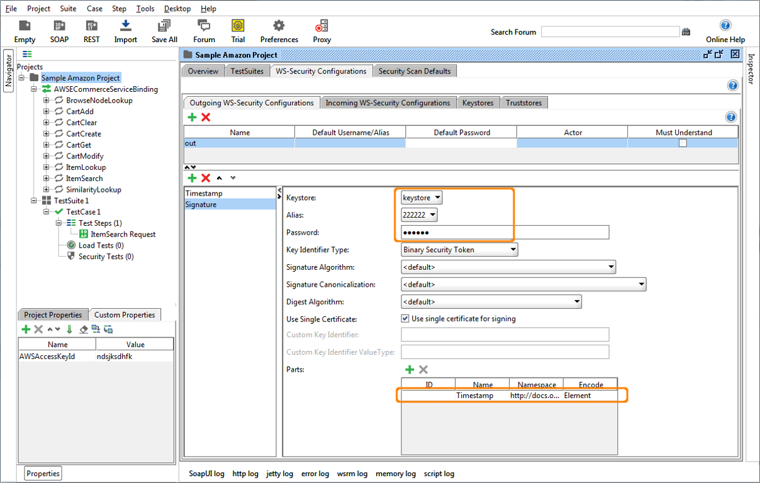Toggle Must Understand checkbox for out
Viewport: 760px width, 483px height.
pos(683,143)
